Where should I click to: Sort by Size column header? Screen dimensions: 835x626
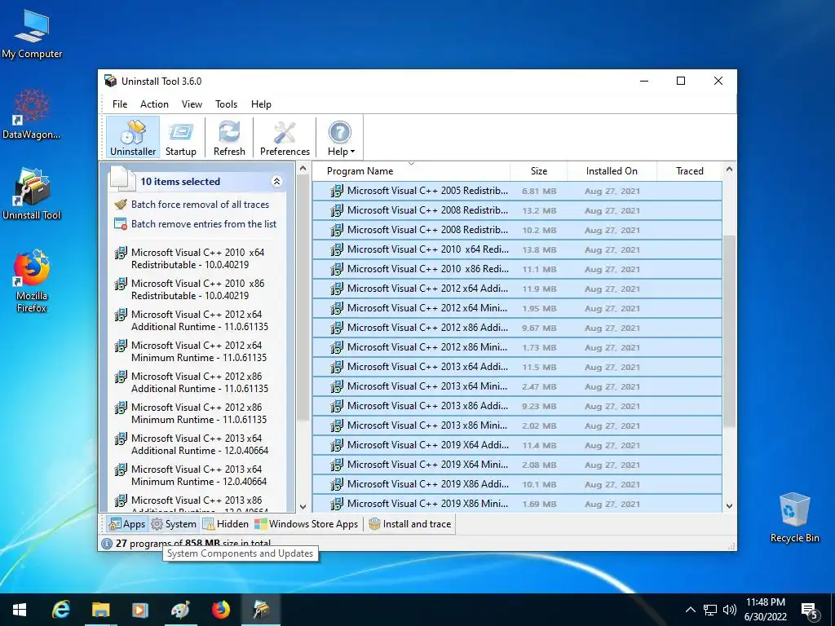click(539, 171)
